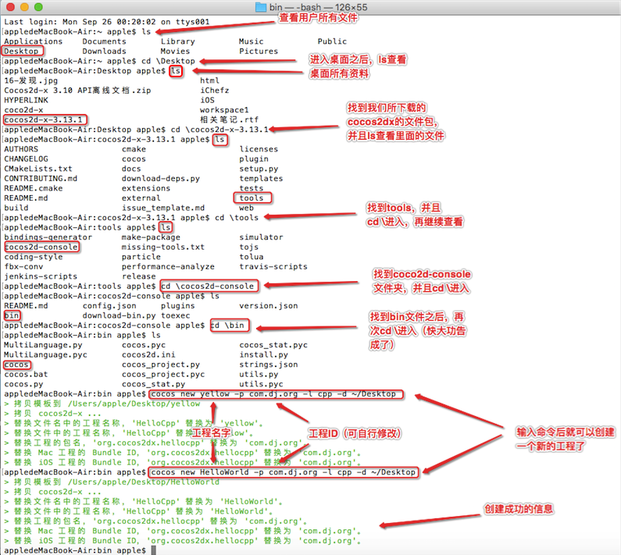Screen dimensions: 621x555
Task: Select the "workspace1" entry
Action: click(x=224, y=109)
